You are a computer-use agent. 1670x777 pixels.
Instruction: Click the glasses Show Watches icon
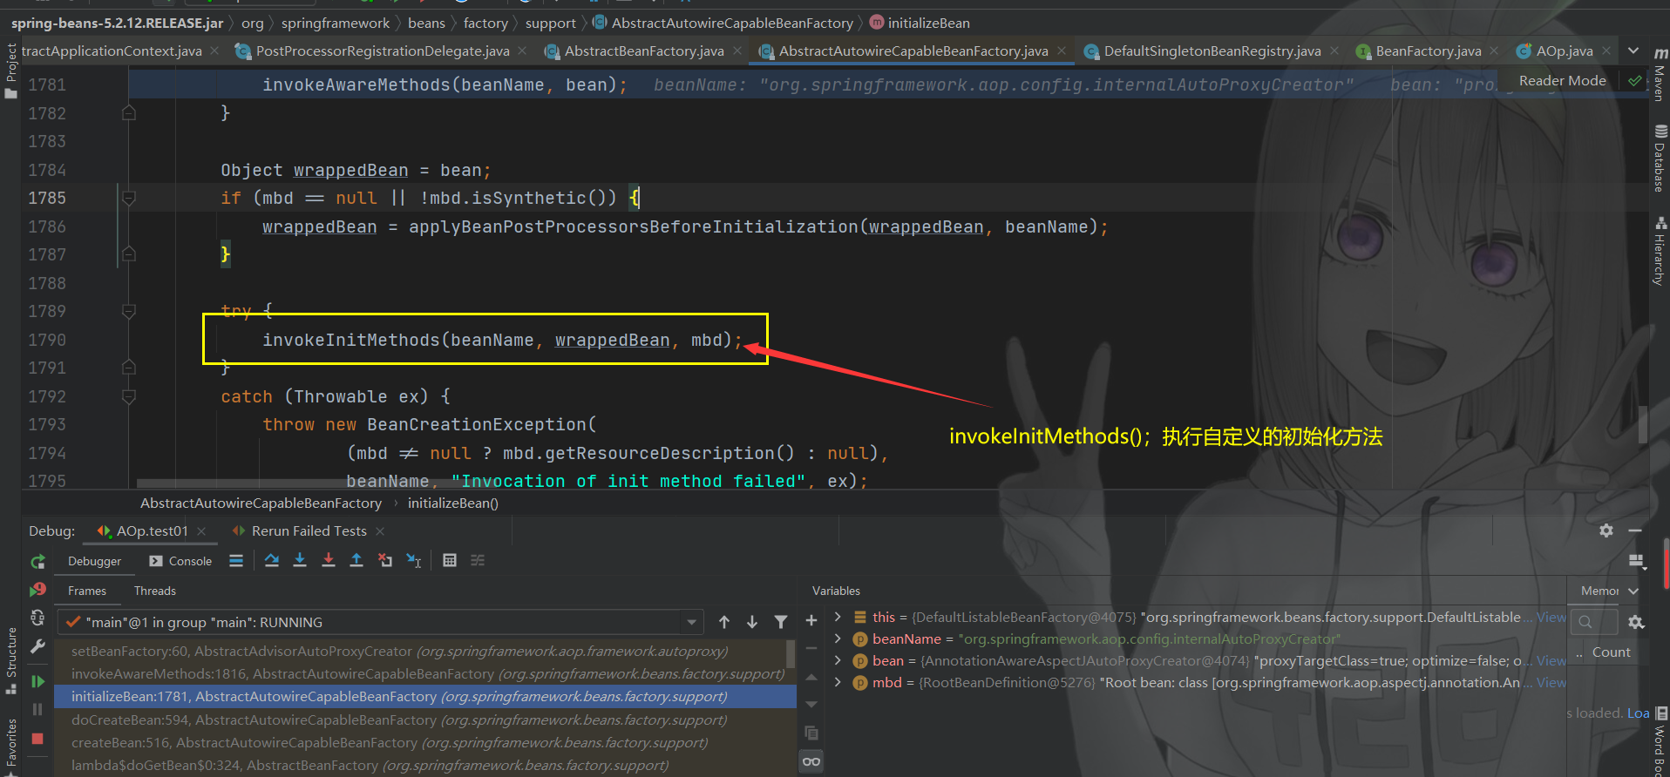[811, 761]
